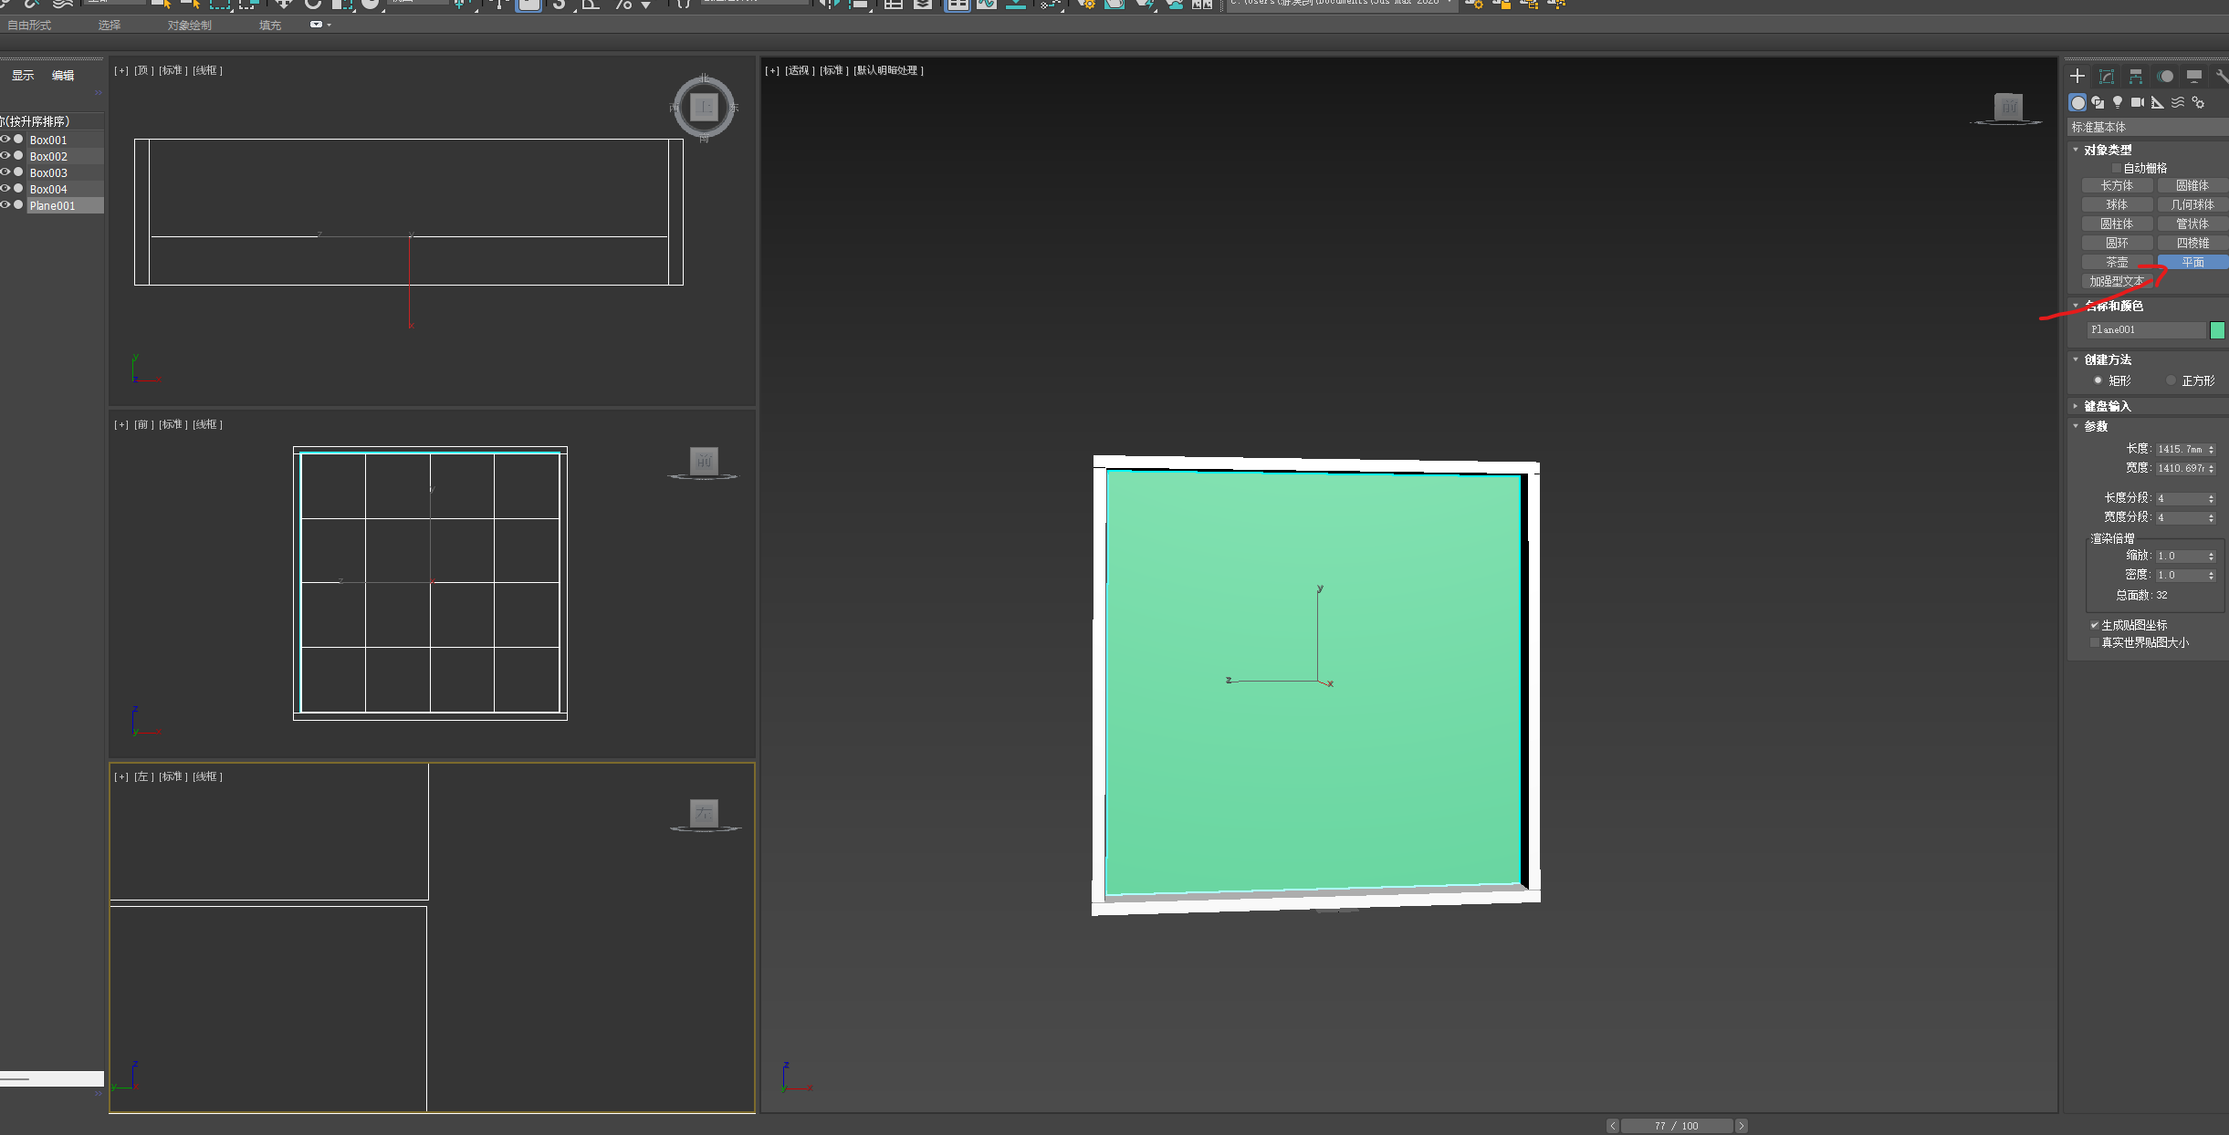Switch to the Modify panel tab
The height and width of the screenshot is (1135, 2229).
click(x=2107, y=76)
